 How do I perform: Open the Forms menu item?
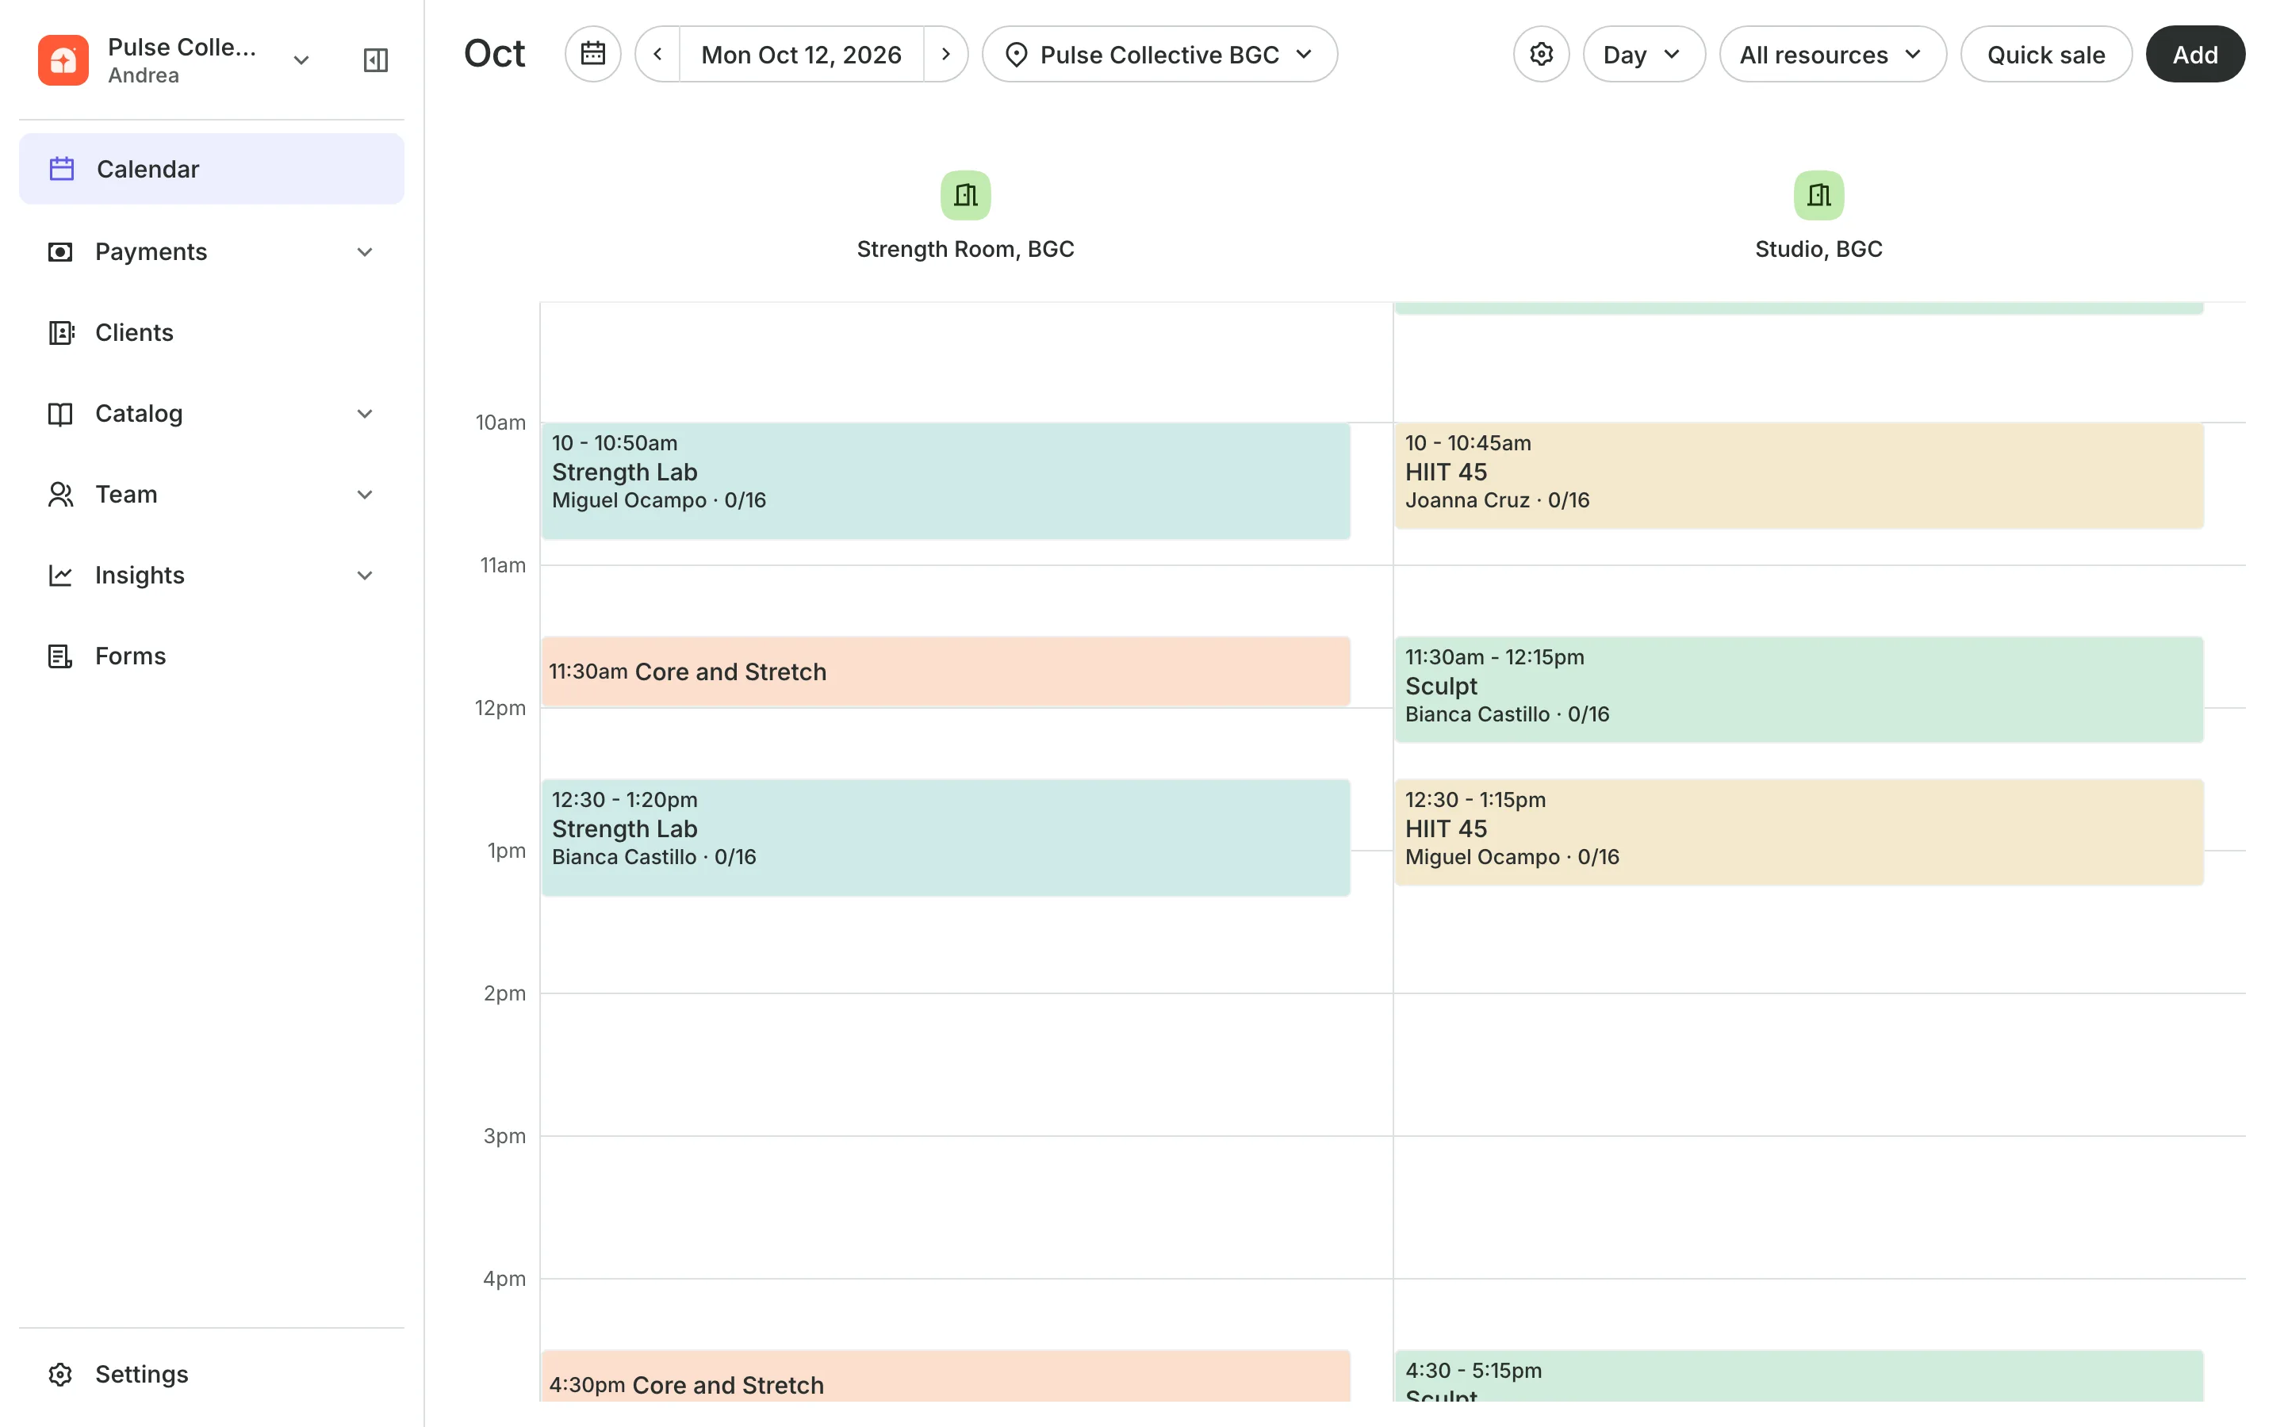[x=212, y=656]
